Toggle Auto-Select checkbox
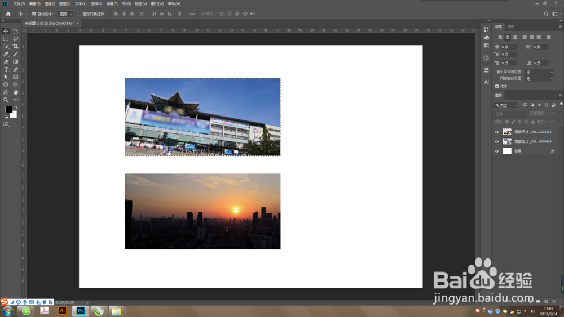Image resolution: width=564 pixels, height=317 pixels. 34,14
